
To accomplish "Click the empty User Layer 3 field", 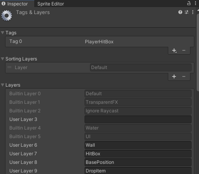I will pos(138,119).
